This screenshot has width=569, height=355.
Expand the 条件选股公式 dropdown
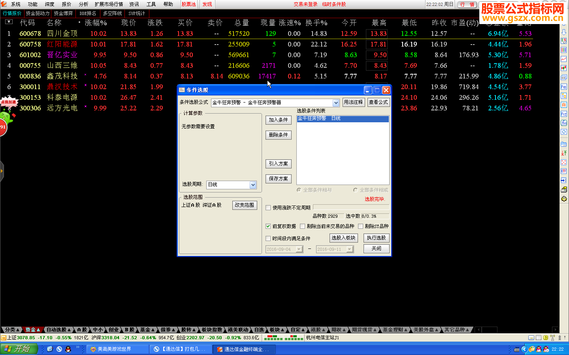click(336, 103)
